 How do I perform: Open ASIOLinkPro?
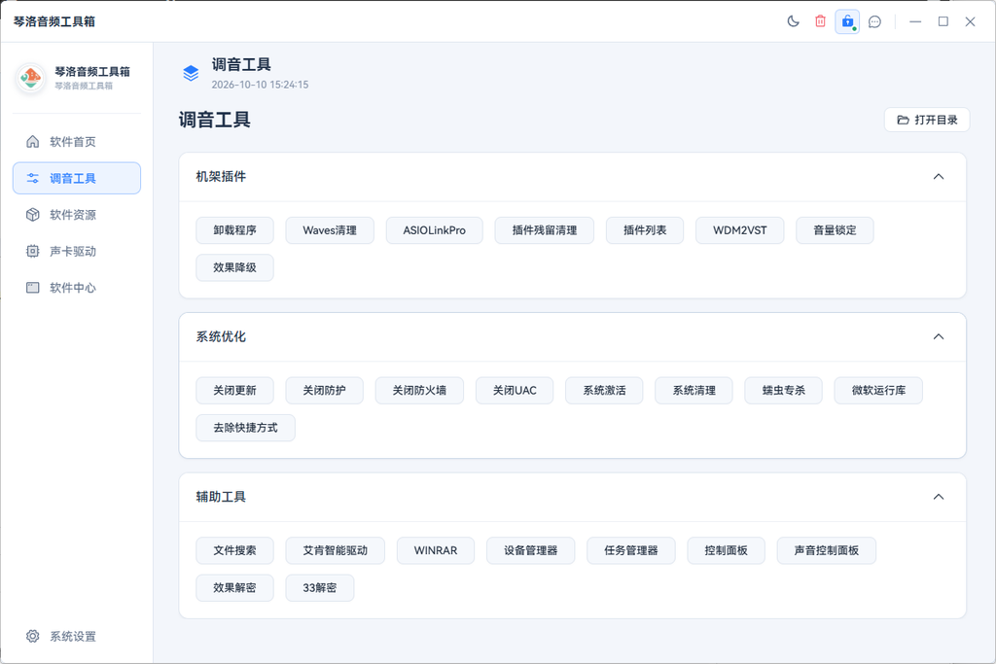[435, 230]
